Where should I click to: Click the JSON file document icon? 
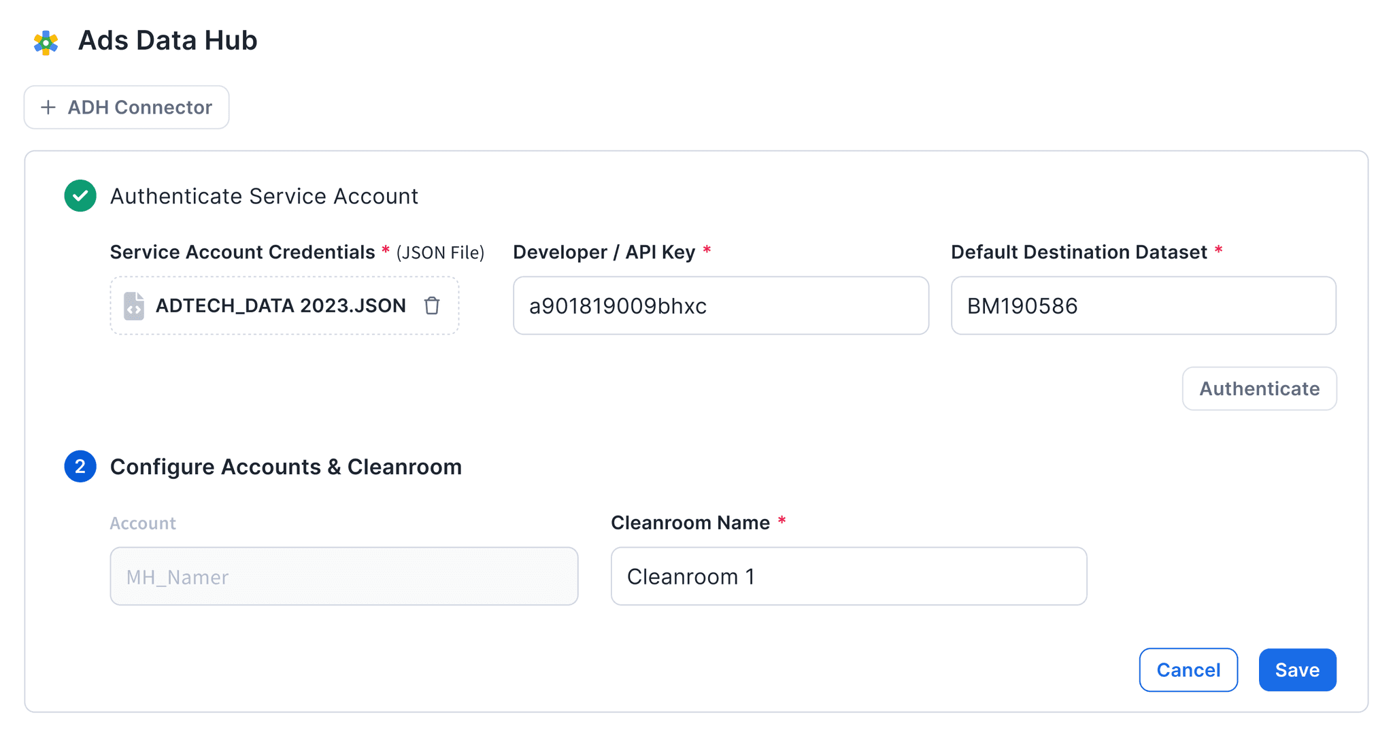click(x=134, y=306)
